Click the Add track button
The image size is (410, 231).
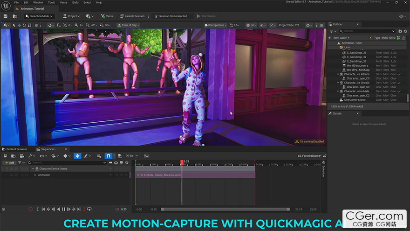tap(9, 162)
